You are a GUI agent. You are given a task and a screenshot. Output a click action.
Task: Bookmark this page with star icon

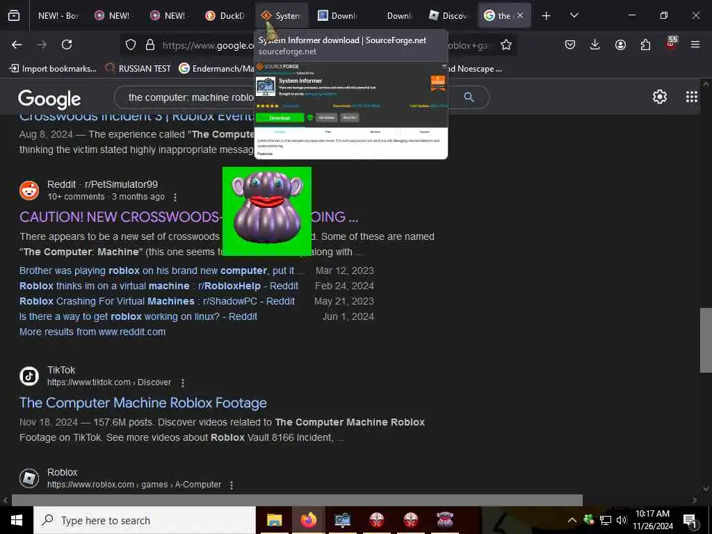click(506, 44)
